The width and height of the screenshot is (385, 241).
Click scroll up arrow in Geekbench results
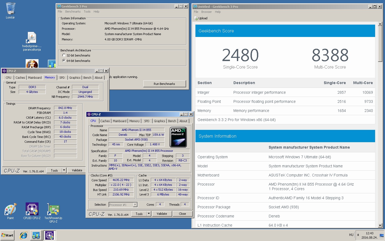point(380,24)
